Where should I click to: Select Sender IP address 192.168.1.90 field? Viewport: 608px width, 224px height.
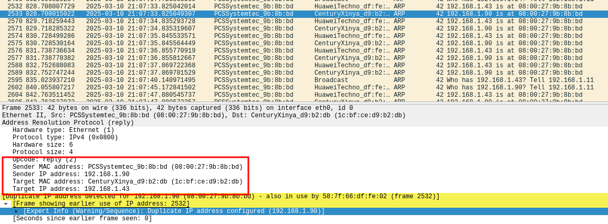pyautogui.click(x=71, y=175)
